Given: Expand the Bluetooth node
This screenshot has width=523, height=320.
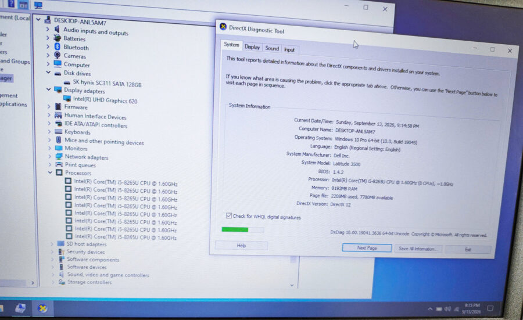Looking at the screenshot, I should click(48, 46).
